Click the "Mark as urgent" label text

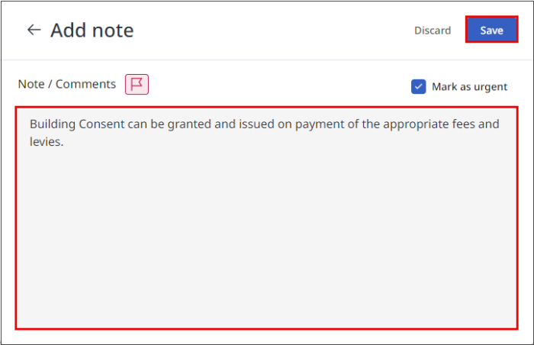[469, 86]
